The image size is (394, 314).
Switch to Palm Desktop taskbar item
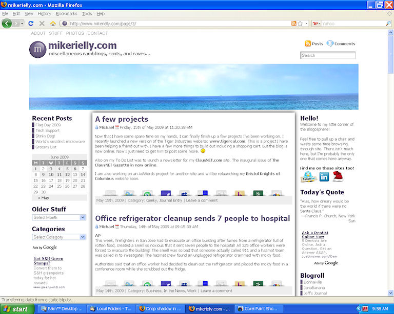coord(62,309)
